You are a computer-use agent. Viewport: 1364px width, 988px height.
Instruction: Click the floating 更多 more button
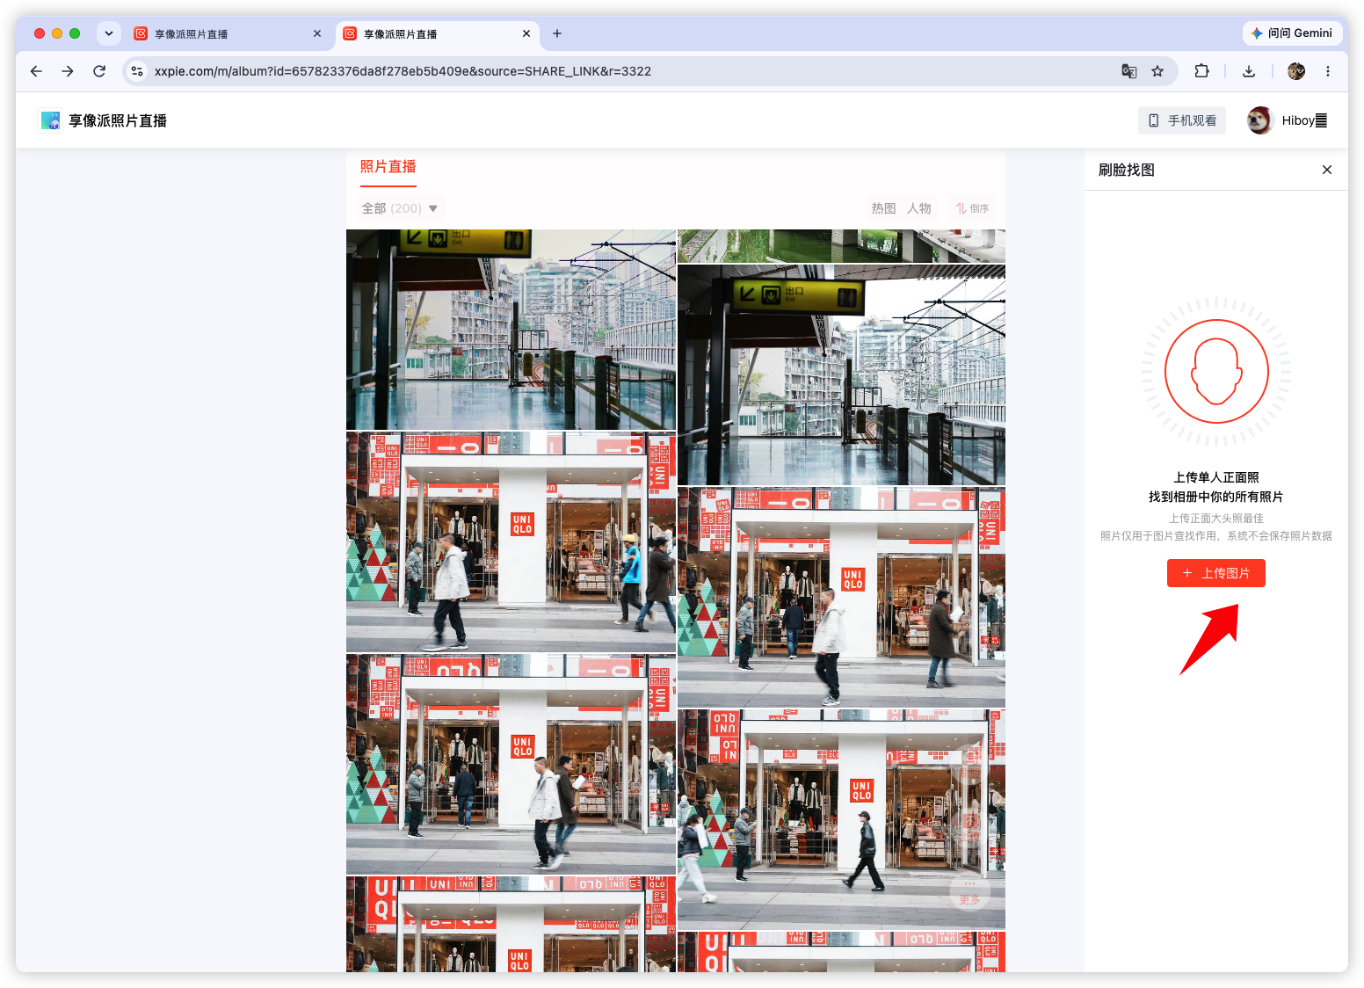click(x=970, y=892)
